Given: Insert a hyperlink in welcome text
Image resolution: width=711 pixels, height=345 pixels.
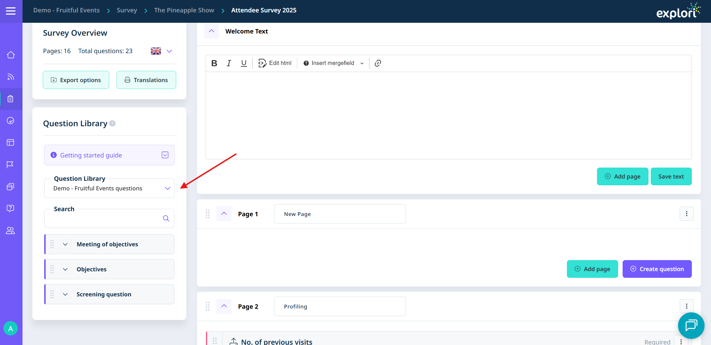Looking at the screenshot, I should click(x=378, y=63).
